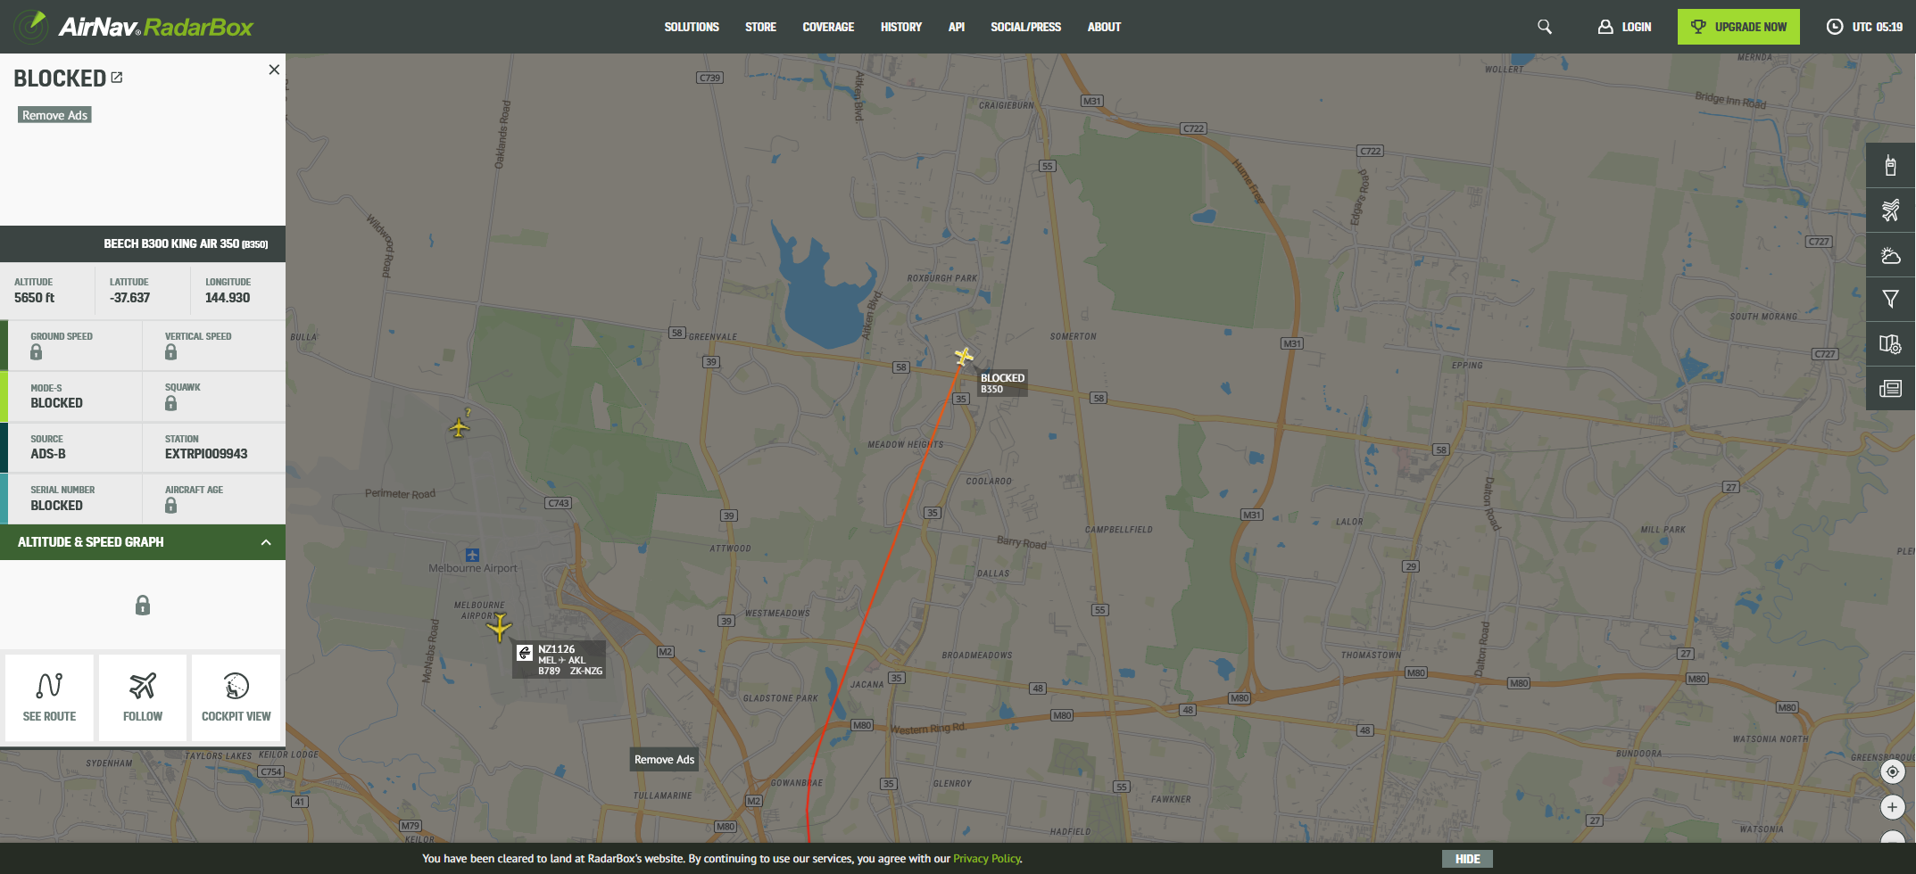Click the Serial Number BLOCKED value

coord(56,506)
